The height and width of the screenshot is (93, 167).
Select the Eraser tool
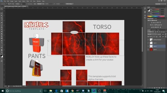[x=2, y=32]
